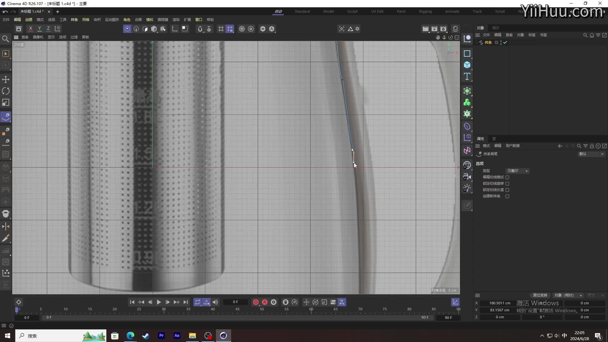This screenshot has width=608, height=342.
Task: Go to end of animation
Action: (186, 302)
